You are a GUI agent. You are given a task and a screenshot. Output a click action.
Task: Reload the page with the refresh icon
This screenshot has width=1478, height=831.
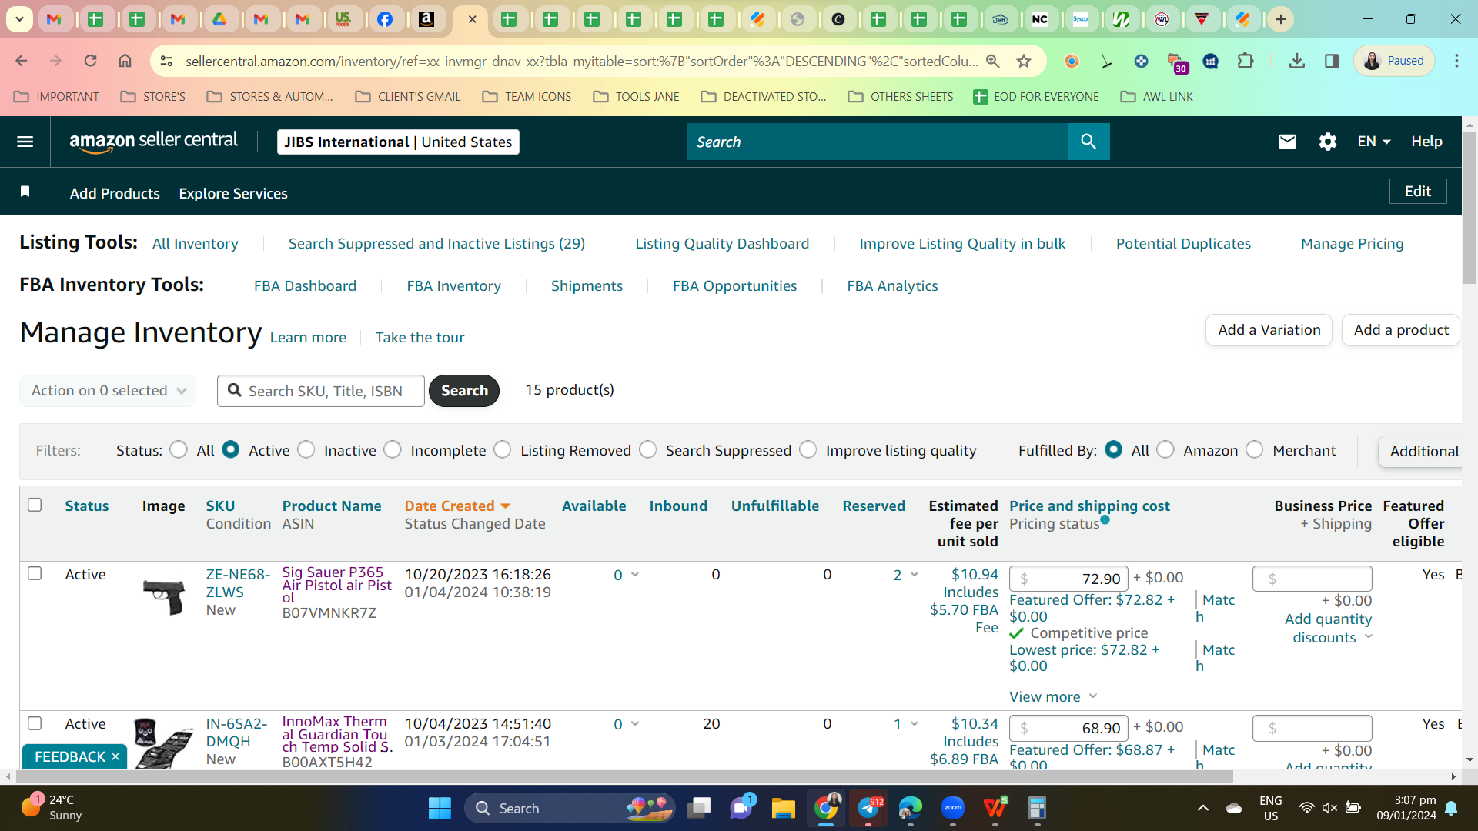pos(91,61)
